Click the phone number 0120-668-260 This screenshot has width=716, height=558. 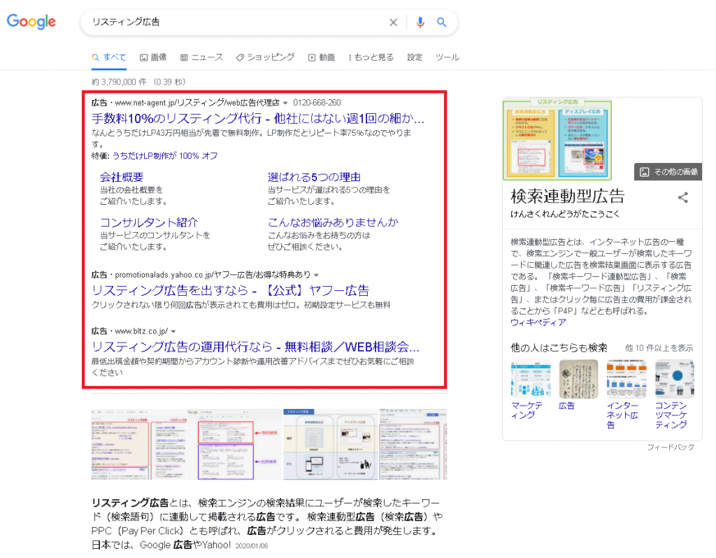click(x=317, y=103)
